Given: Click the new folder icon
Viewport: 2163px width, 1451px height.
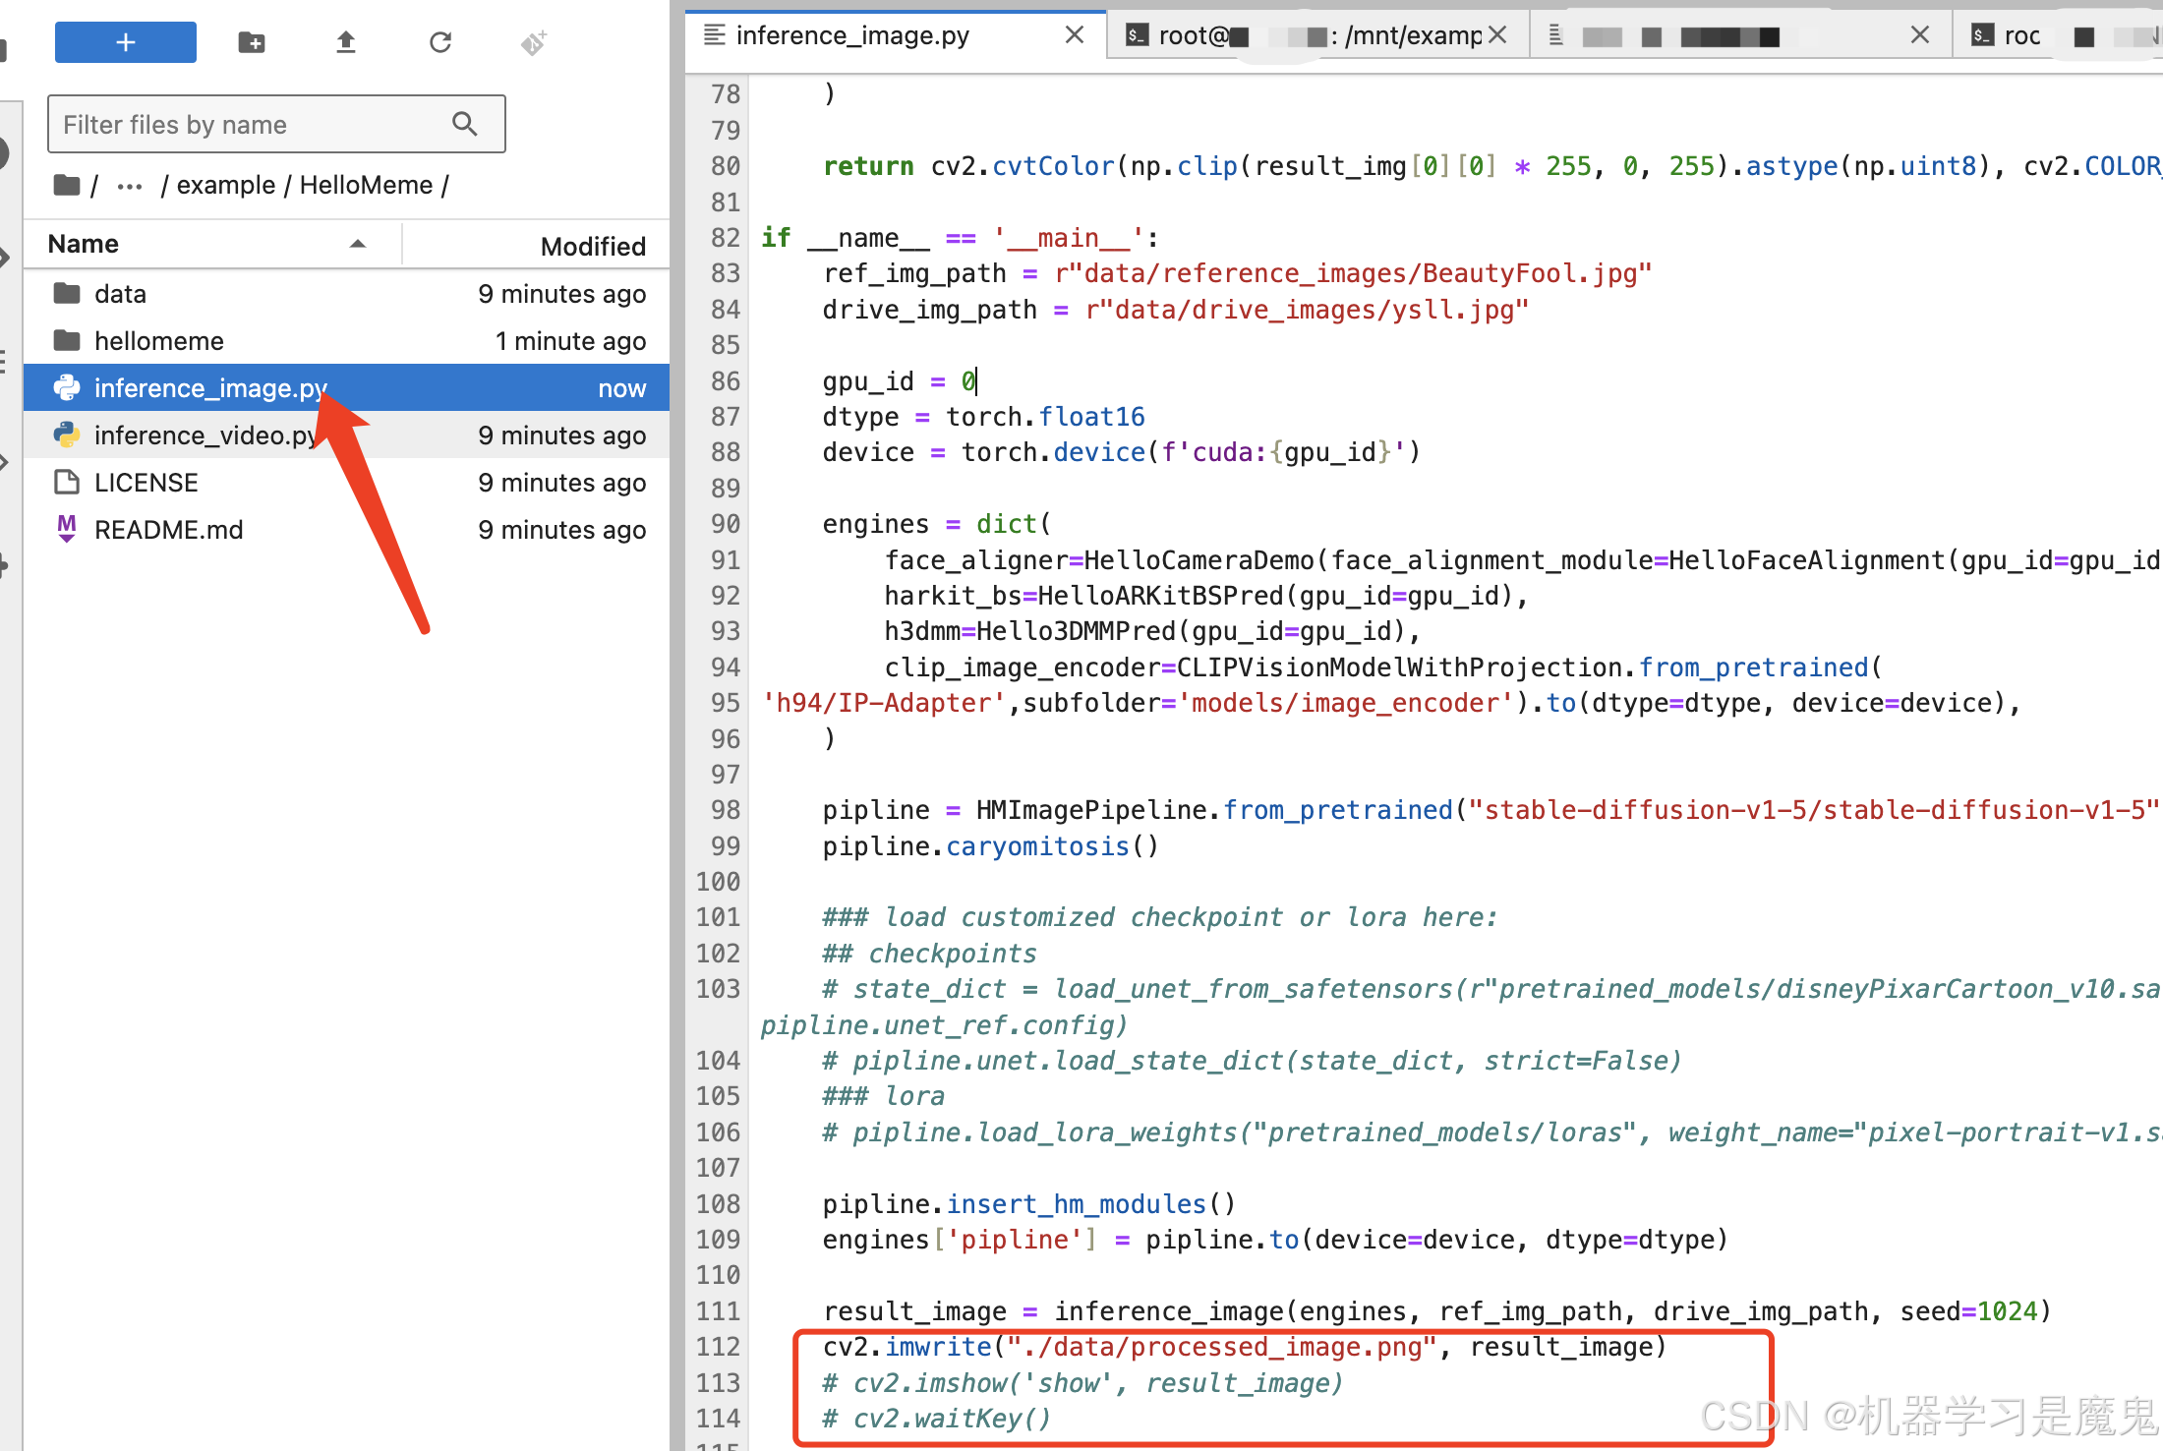Looking at the screenshot, I should [x=252, y=42].
